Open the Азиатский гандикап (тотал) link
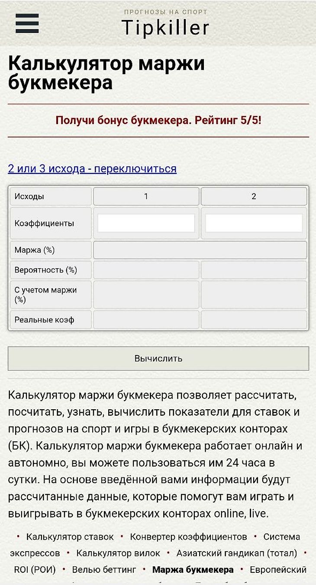This screenshot has width=316, height=585. 237,553
